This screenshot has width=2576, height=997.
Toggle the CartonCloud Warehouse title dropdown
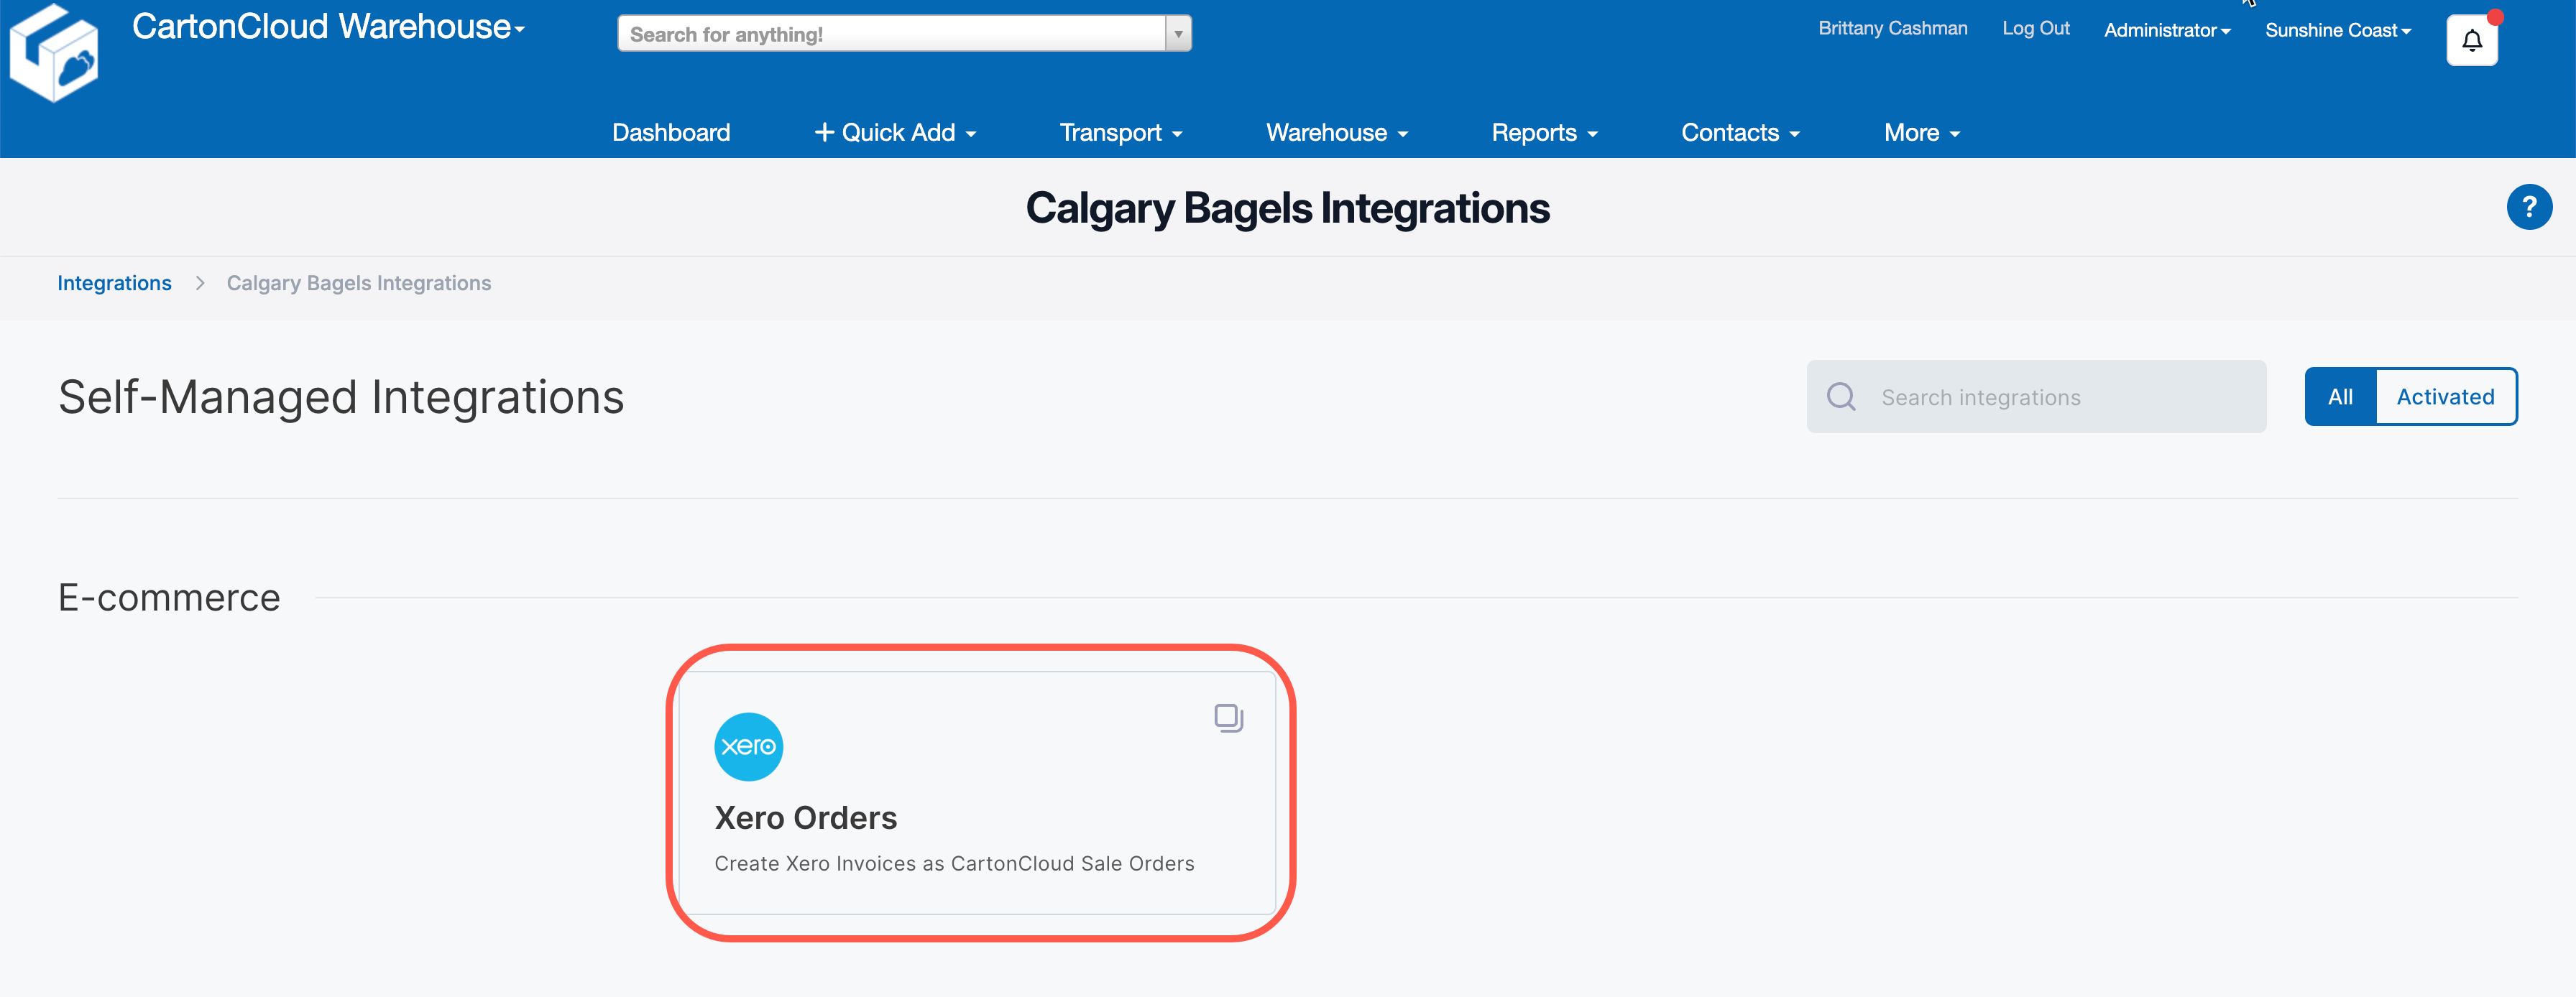[518, 30]
